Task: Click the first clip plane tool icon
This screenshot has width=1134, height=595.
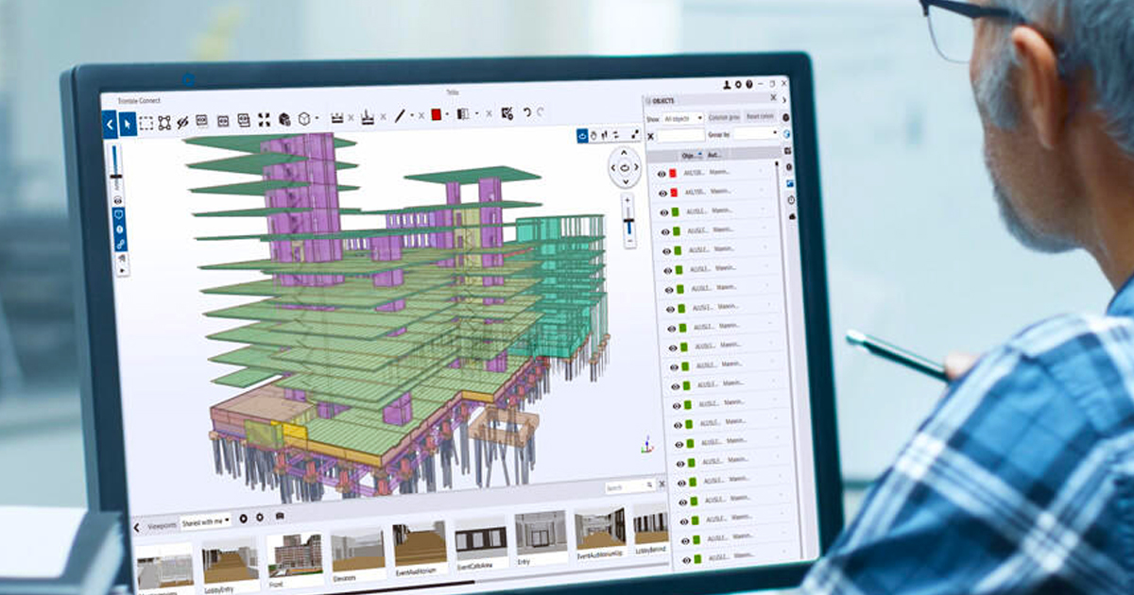Action: click(x=337, y=117)
